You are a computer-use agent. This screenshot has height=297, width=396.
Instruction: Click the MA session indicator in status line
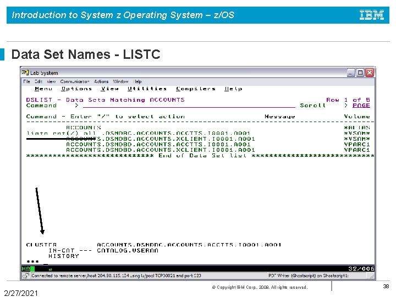(x=26, y=268)
